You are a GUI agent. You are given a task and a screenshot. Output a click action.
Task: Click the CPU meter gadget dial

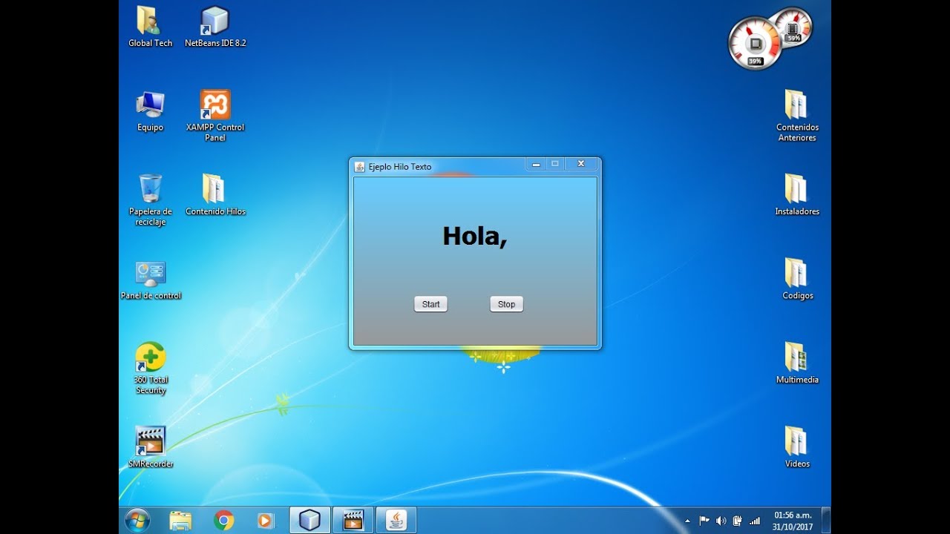point(755,44)
